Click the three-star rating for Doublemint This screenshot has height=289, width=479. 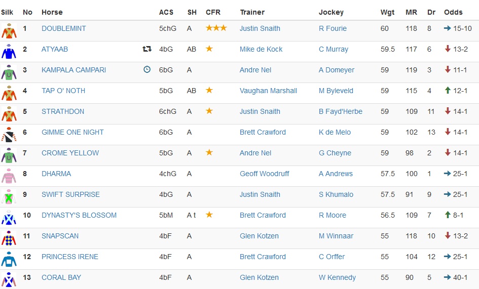(x=216, y=28)
